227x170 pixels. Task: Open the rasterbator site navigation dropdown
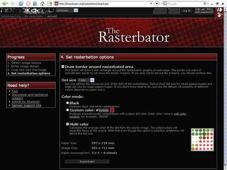(67, 10)
